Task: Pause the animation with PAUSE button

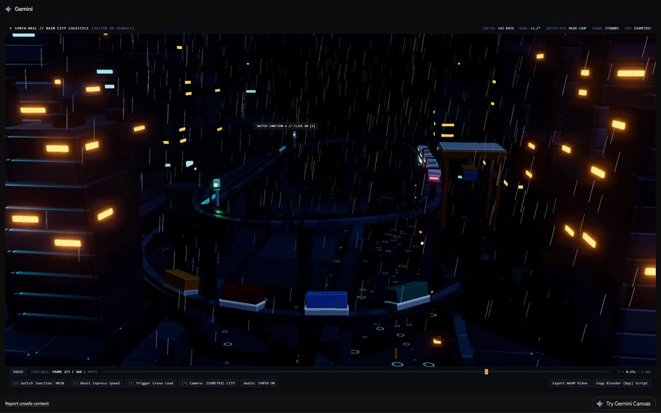Action: [x=18, y=372]
